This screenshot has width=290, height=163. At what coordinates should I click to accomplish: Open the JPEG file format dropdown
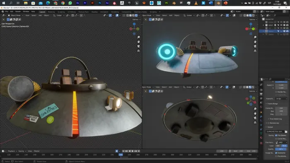281,142
